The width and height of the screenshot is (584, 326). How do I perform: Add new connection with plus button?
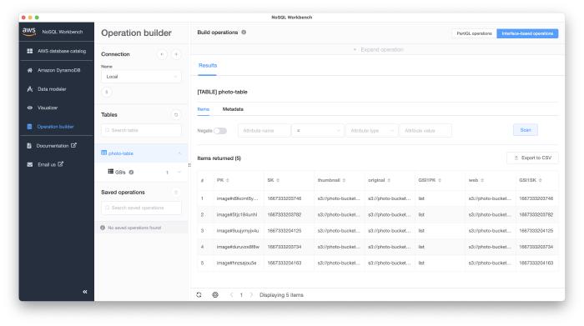tap(176, 54)
